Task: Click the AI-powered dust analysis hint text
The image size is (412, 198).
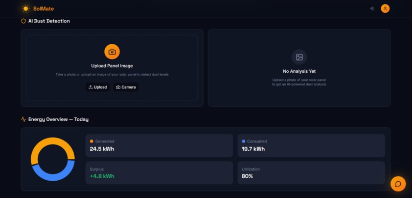Action: tap(299, 82)
